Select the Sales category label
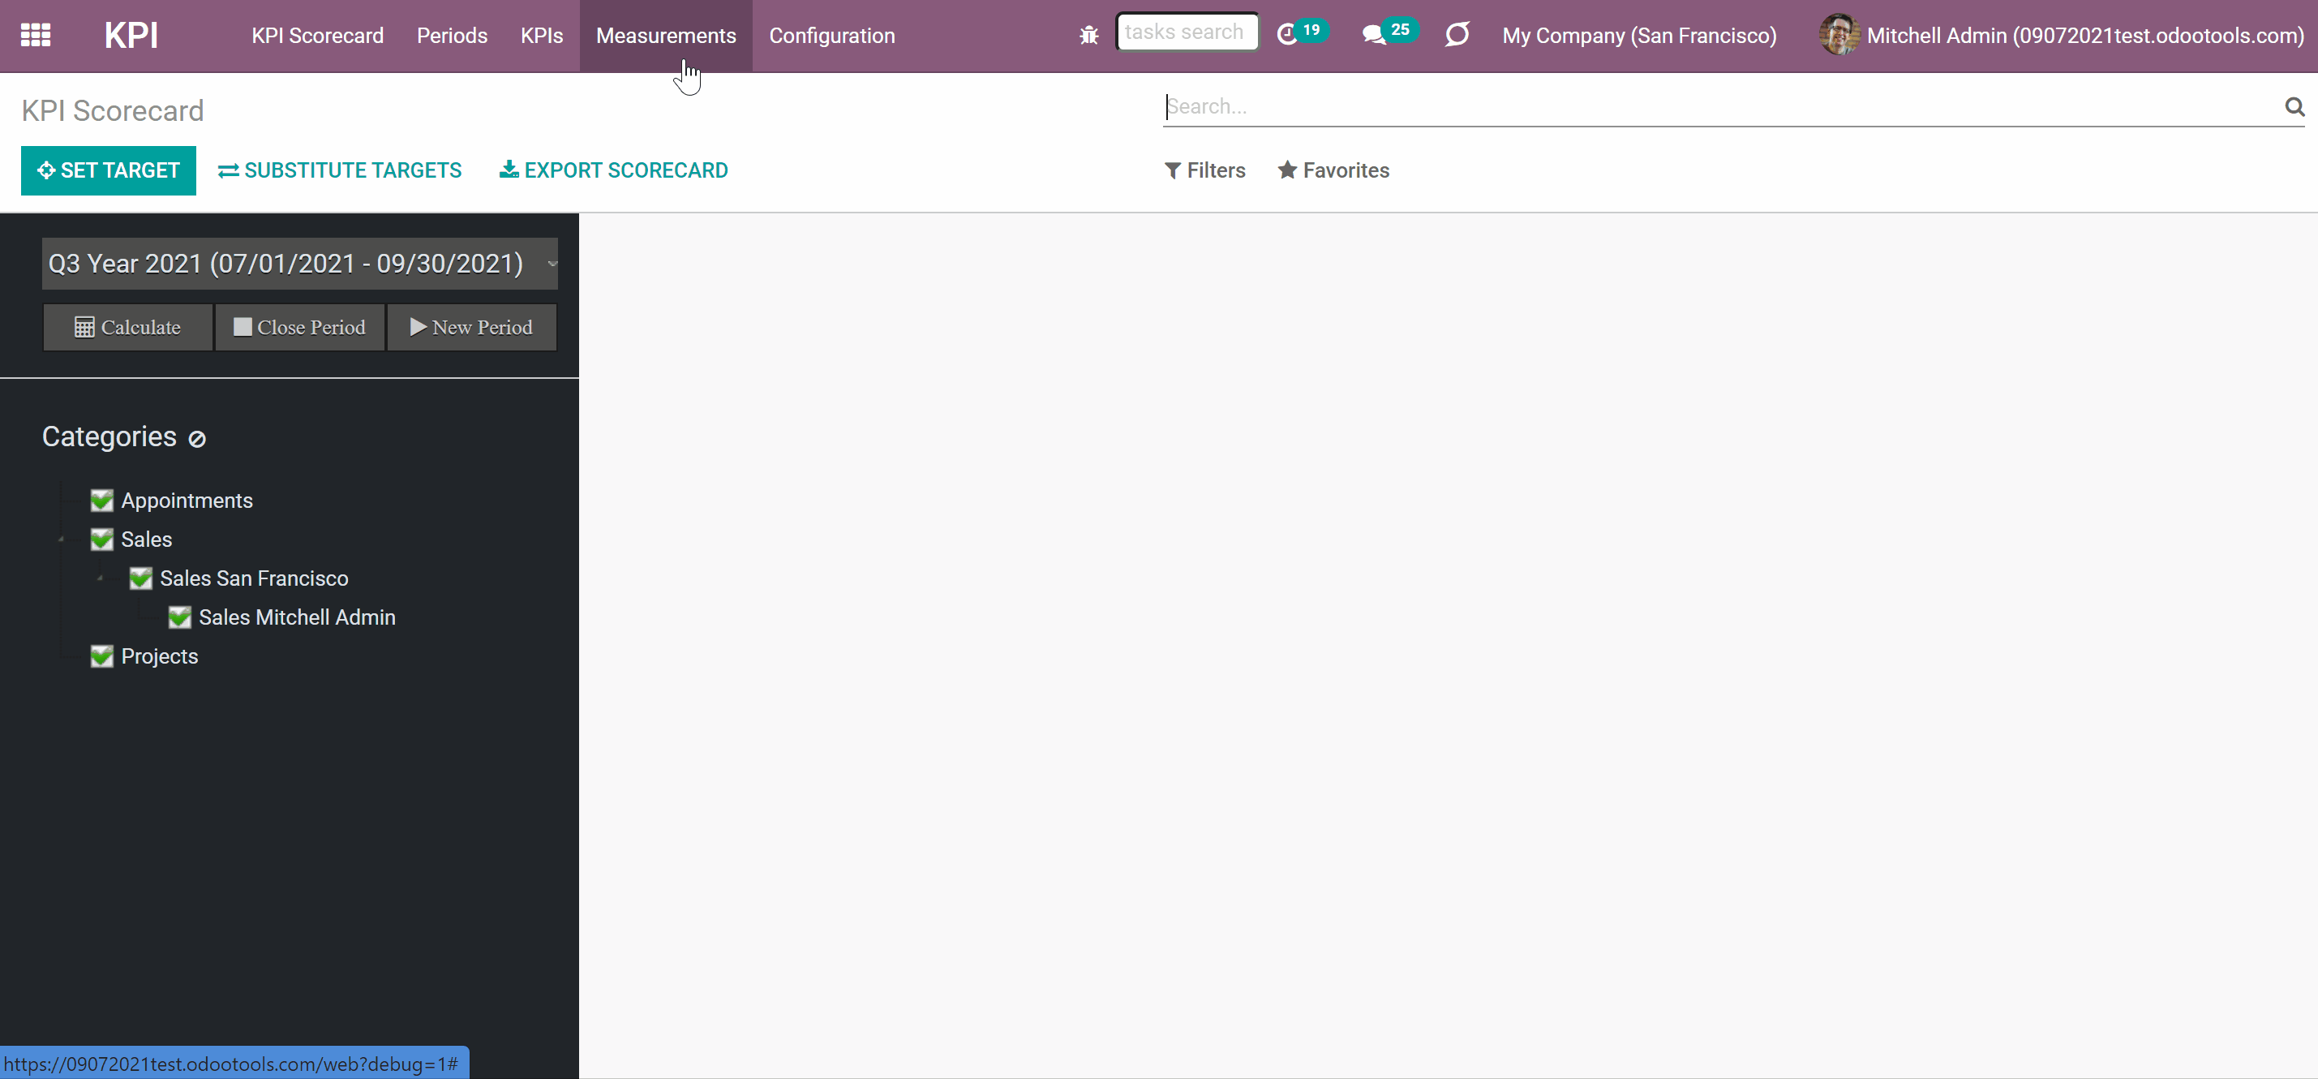 pos(147,539)
